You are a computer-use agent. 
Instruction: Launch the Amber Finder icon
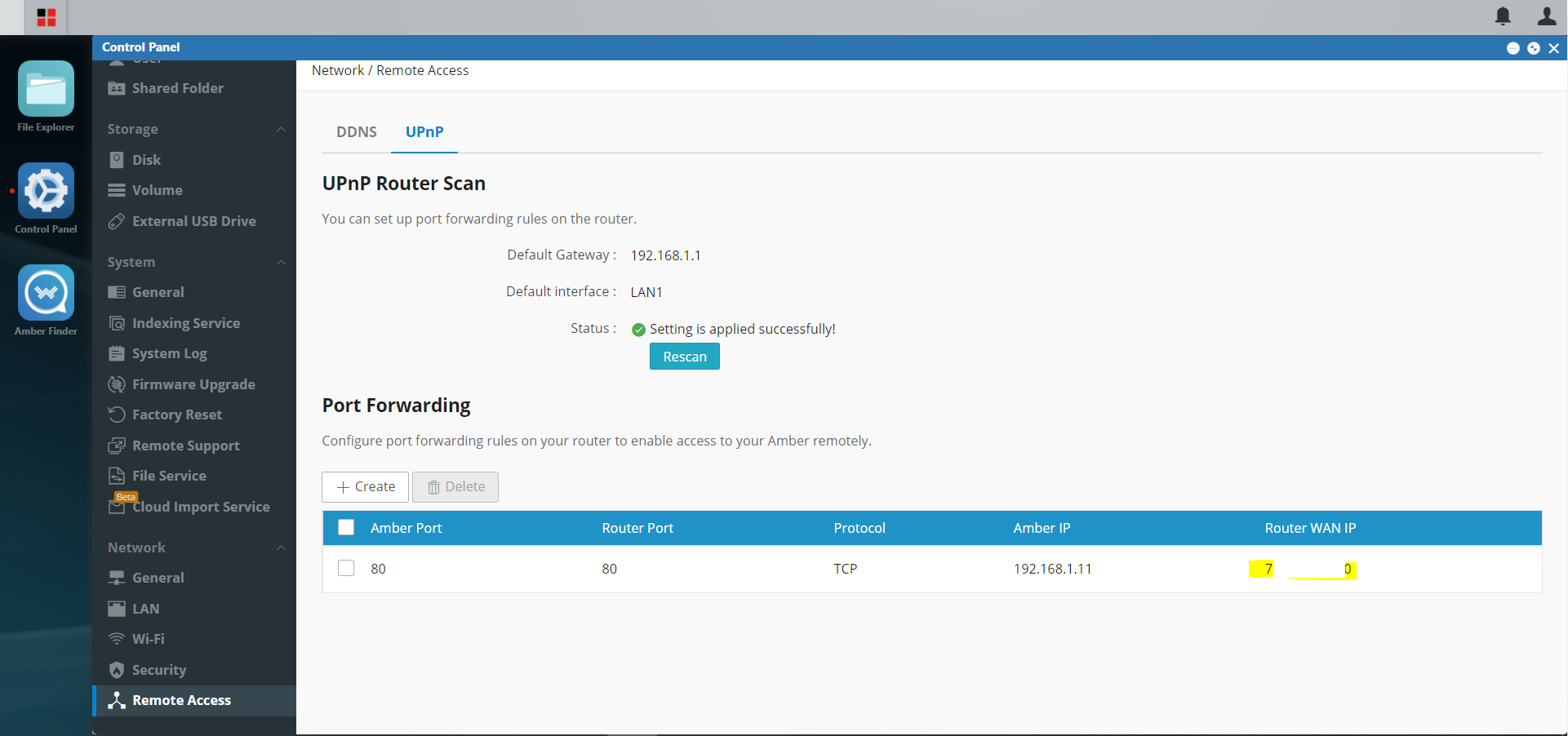click(x=46, y=293)
